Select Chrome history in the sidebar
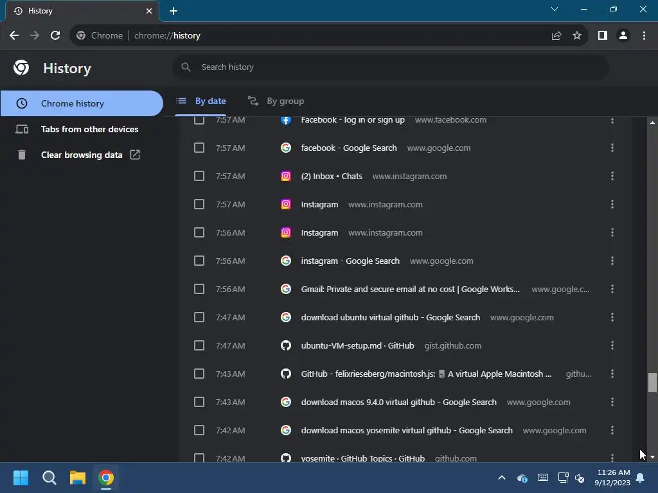This screenshot has height=493, width=658. [x=82, y=103]
